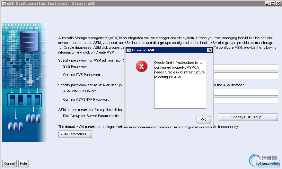Open ASM Parameters settings
Image resolution: width=282 pixels, height=169 pixels.
75,134
